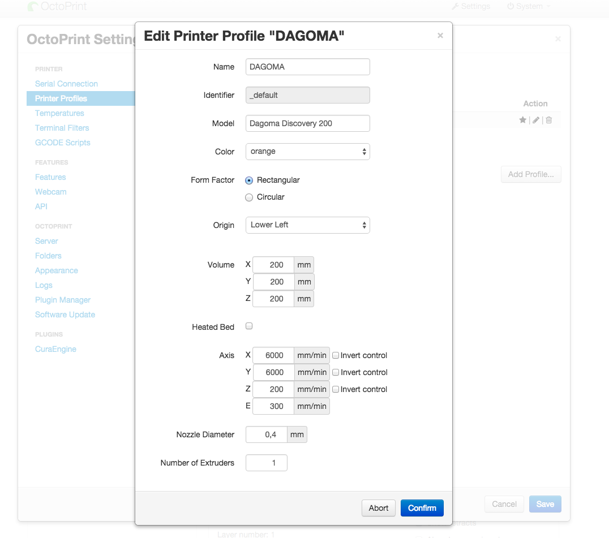Open the Appearance settings section
The image size is (609, 538).
click(x=57, y=271)
